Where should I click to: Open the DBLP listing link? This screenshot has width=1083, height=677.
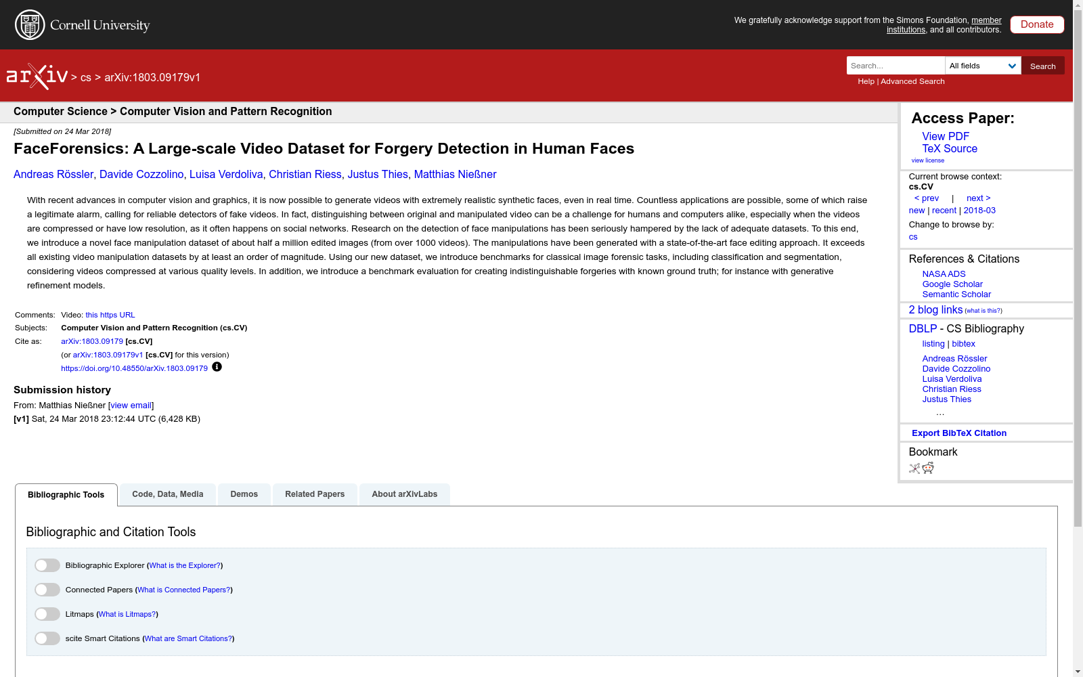click(x=933, y=344)
